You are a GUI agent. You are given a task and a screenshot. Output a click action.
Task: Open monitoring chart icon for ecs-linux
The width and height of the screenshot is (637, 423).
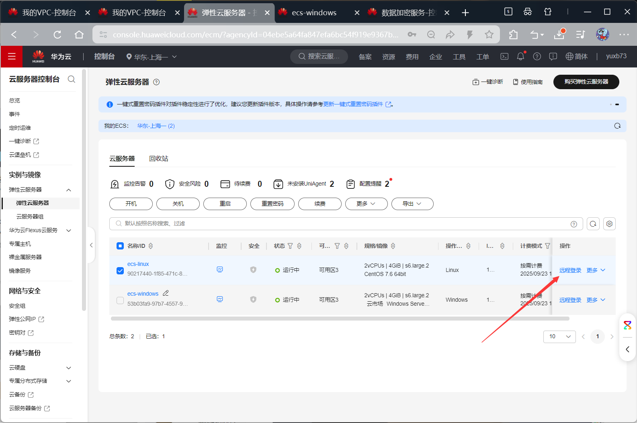click(220, 270)
